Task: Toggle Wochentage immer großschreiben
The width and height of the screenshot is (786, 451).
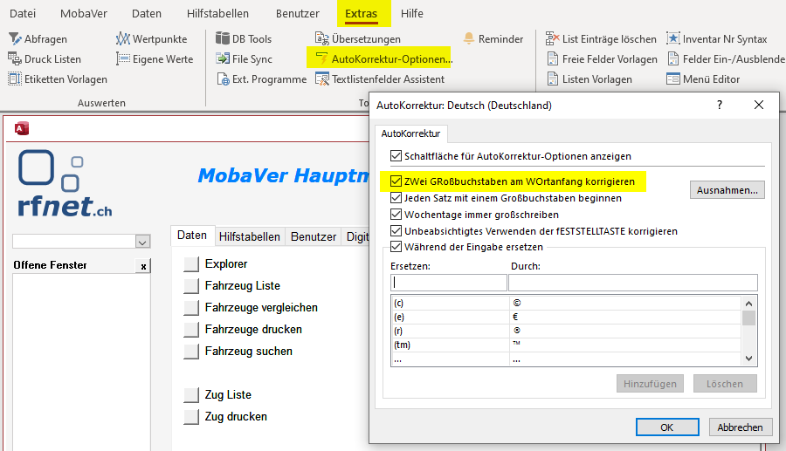Action: click(x=396, y=215)
